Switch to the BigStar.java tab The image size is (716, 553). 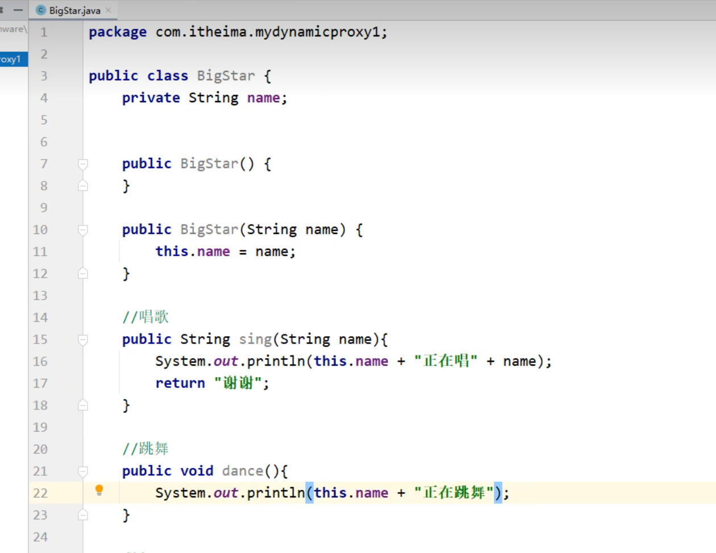click(74, 10)
